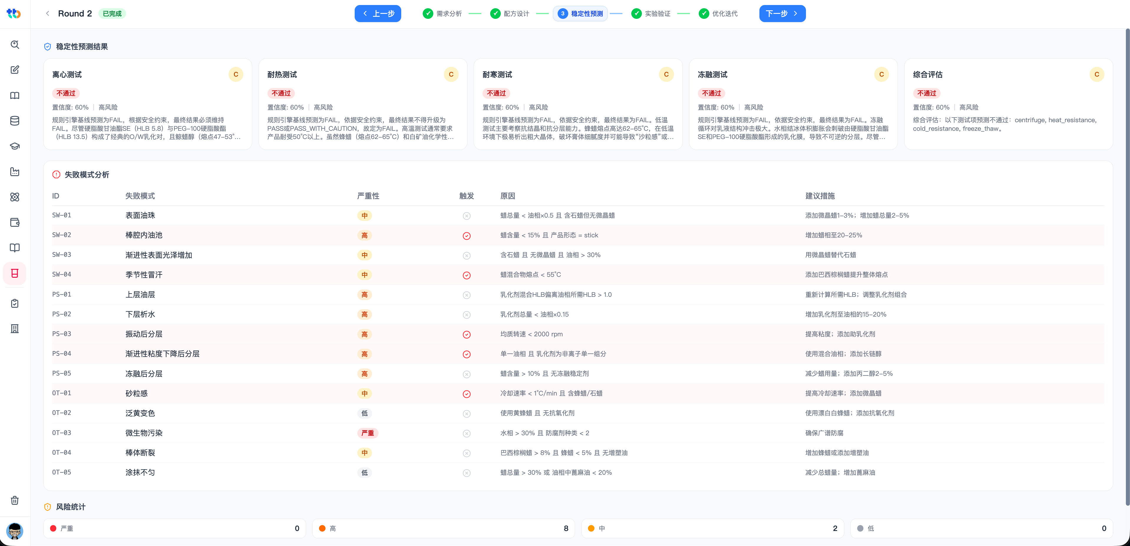1130x546 pixels.
Task: Open the edit pencil sidebar icon
Action: (x=14, y=70)
